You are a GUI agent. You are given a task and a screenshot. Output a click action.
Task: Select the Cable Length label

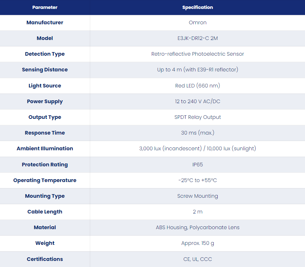45,212
